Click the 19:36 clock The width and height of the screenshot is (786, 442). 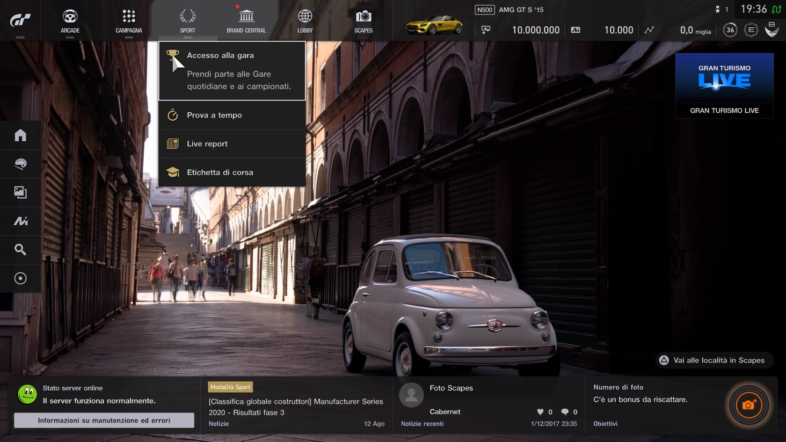point(754,9)
